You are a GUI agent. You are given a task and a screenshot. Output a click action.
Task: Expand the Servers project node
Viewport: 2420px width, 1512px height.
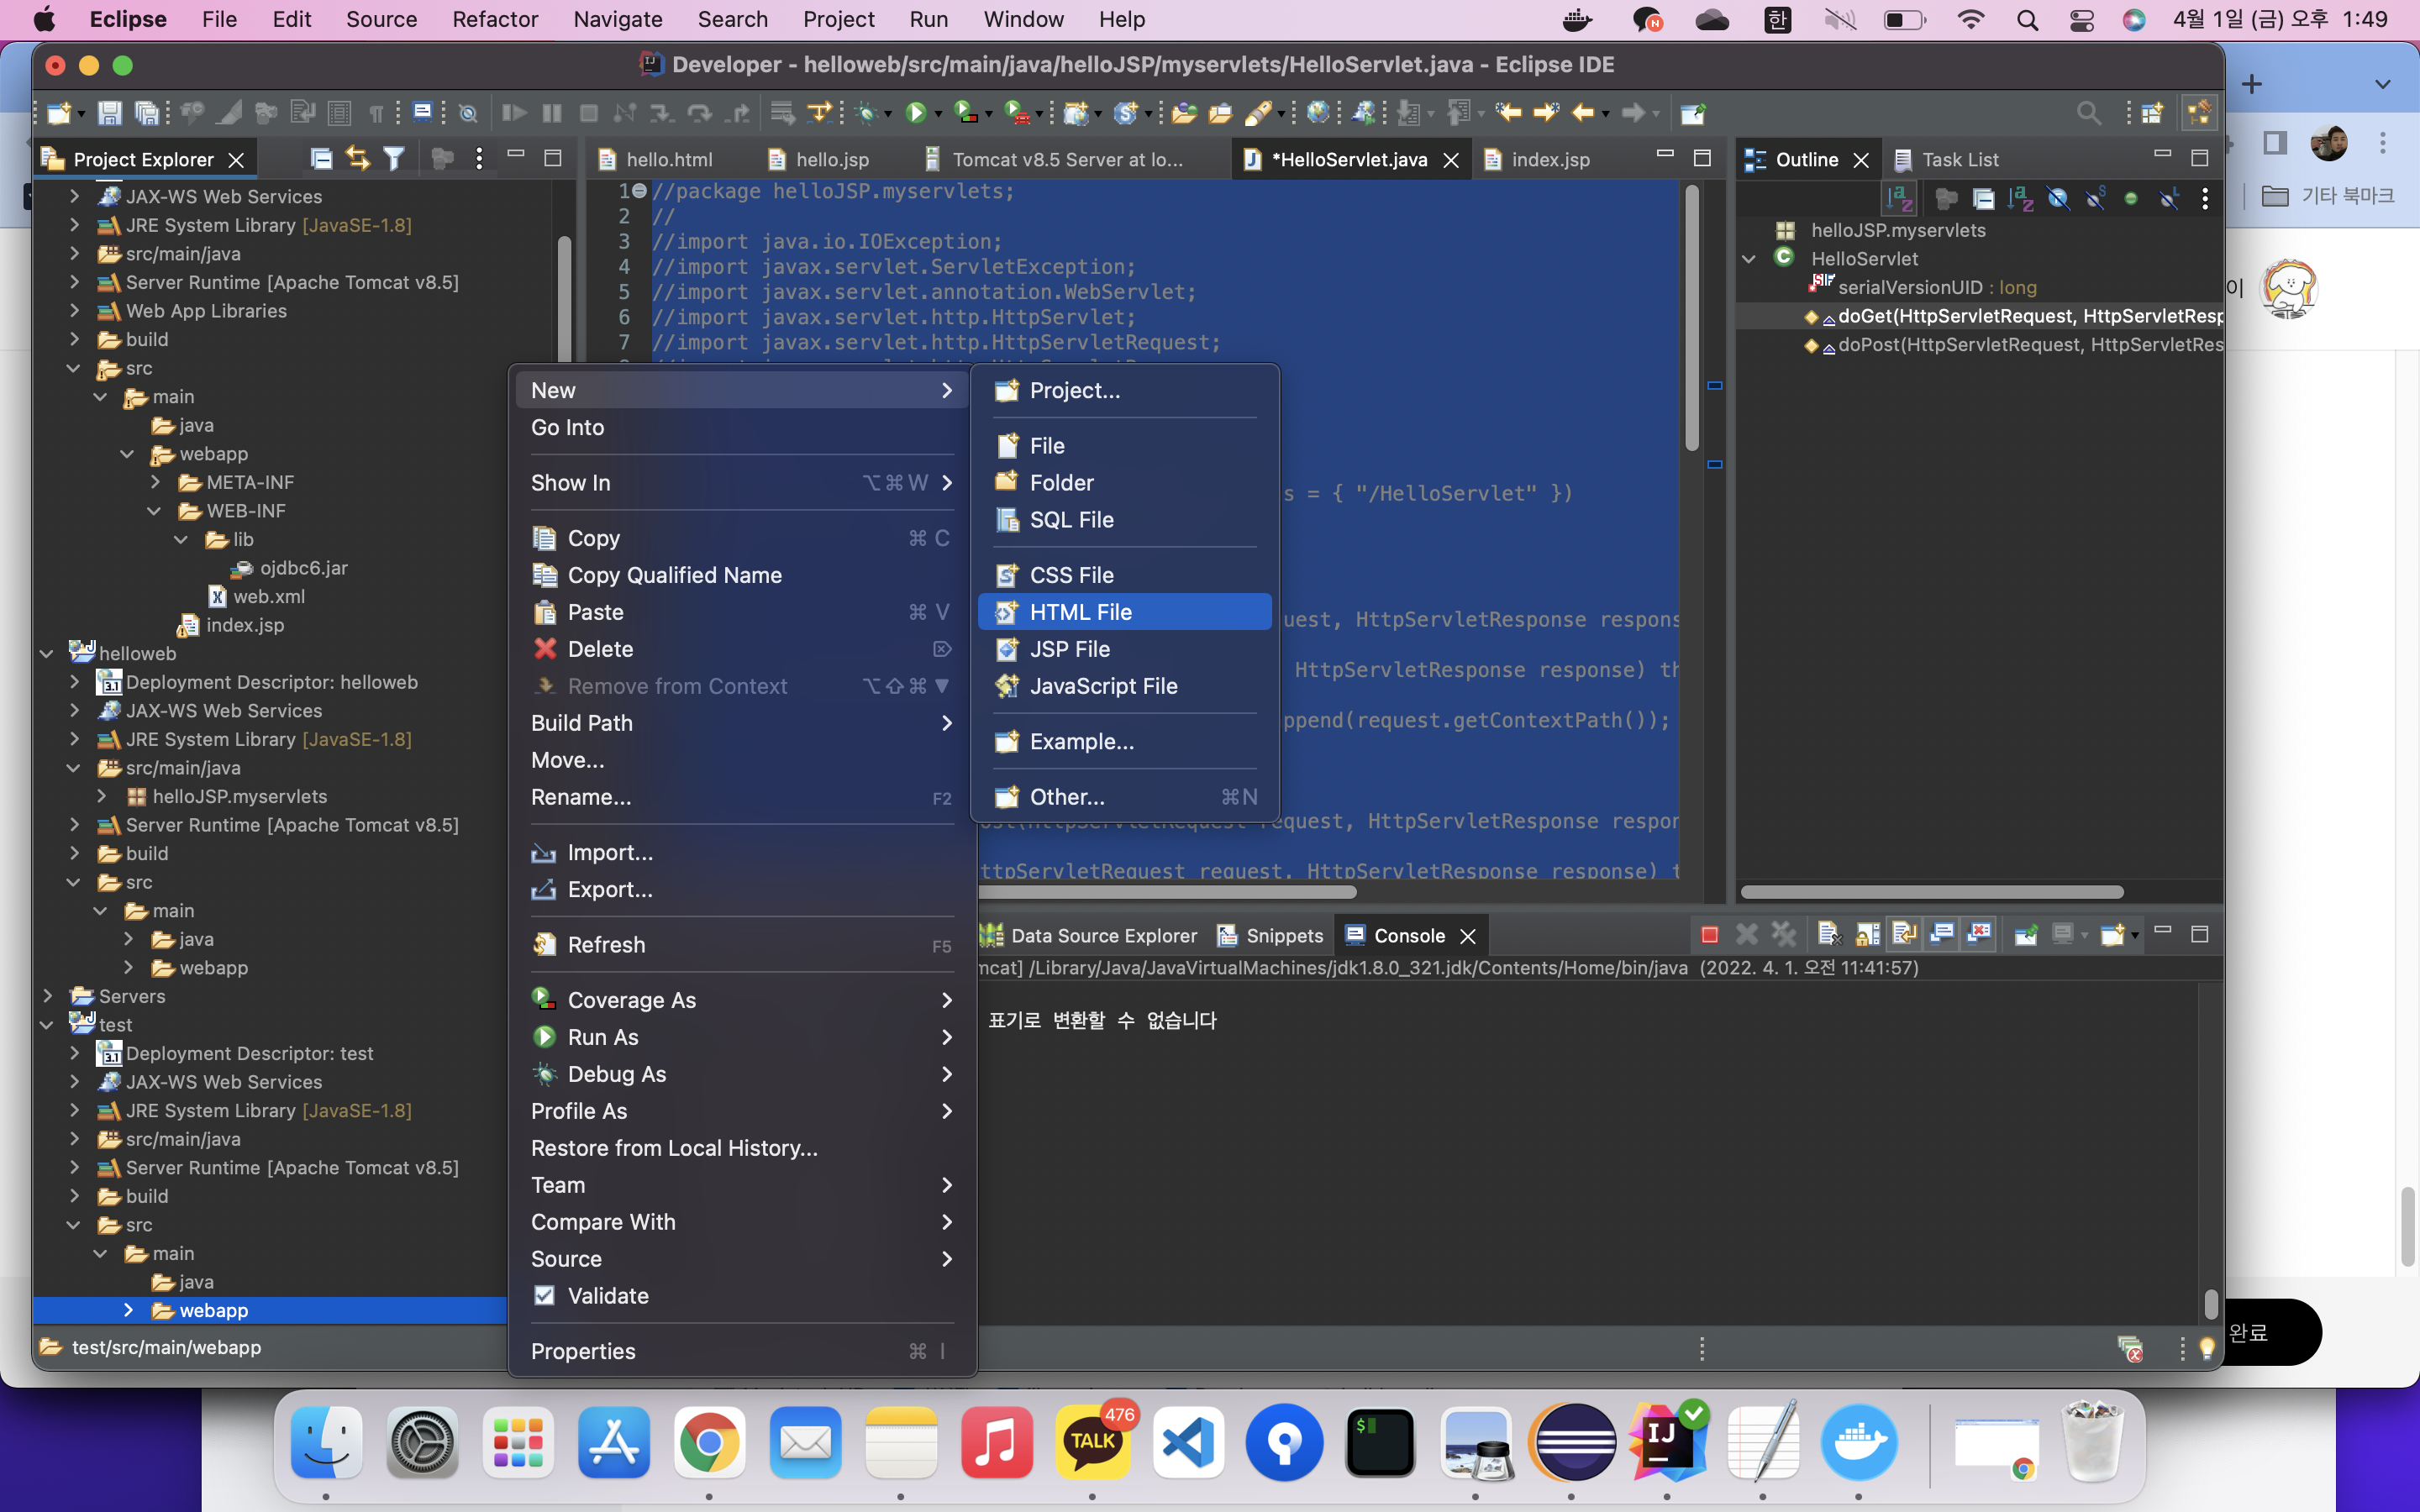click(47, 996)
